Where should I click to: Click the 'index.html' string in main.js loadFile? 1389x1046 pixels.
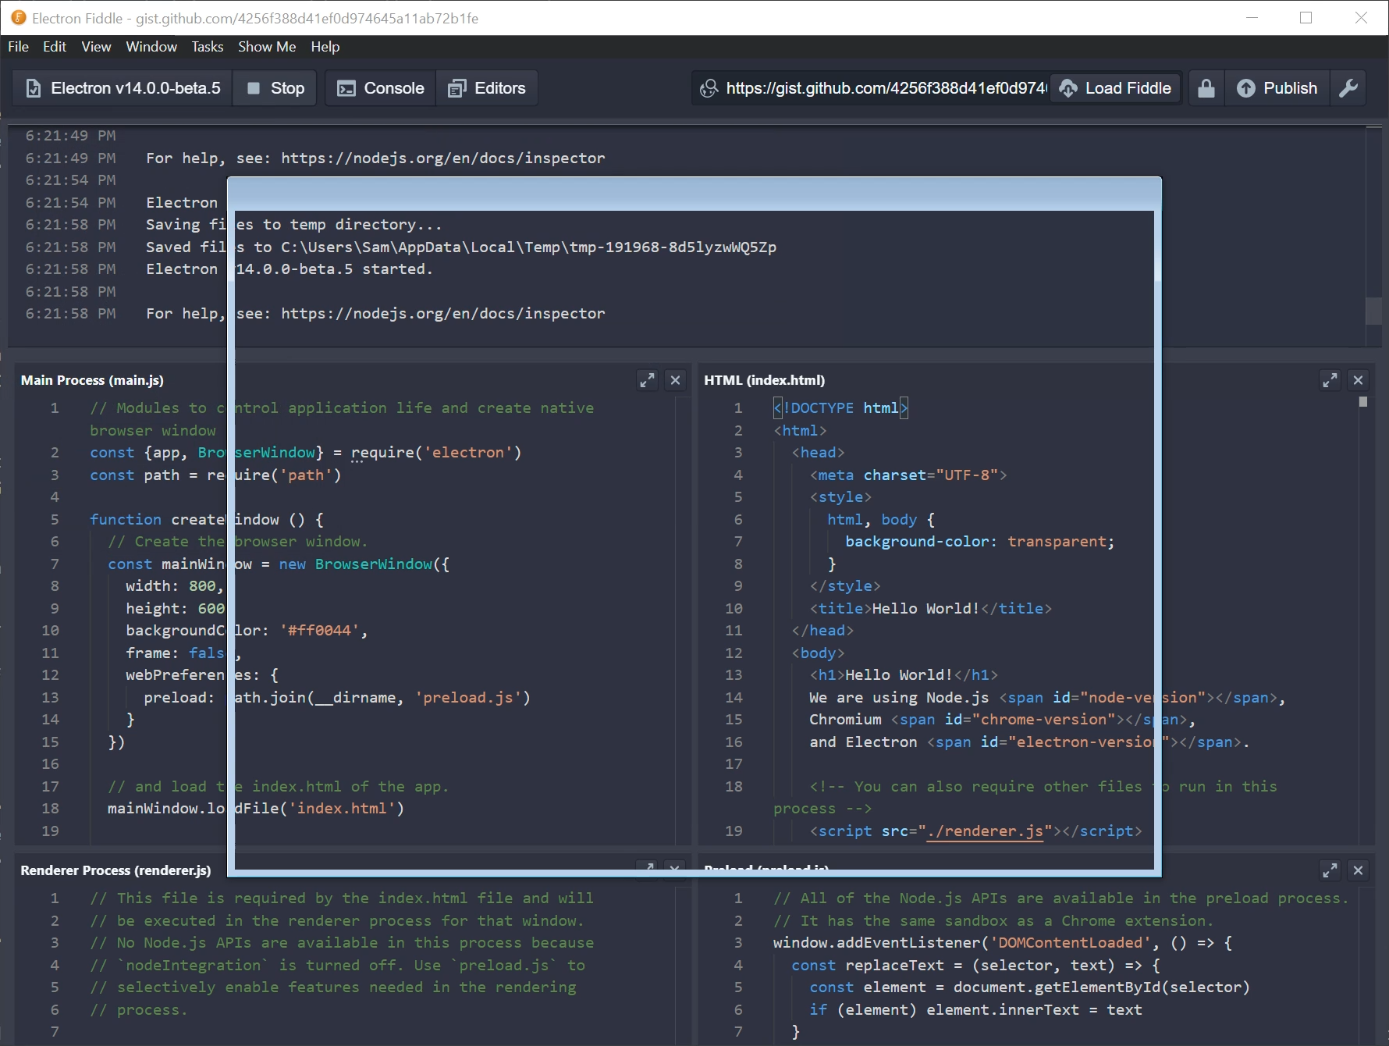[342, 808]
